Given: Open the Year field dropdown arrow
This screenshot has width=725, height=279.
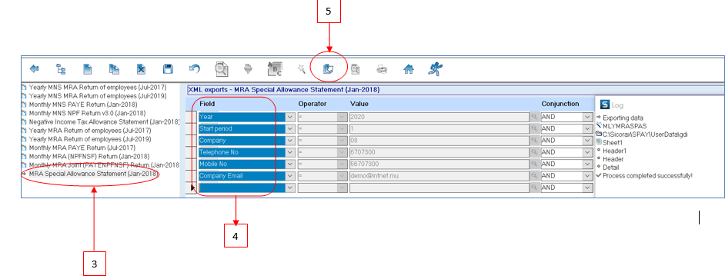Looking at the screenshot, I should 290,118.
